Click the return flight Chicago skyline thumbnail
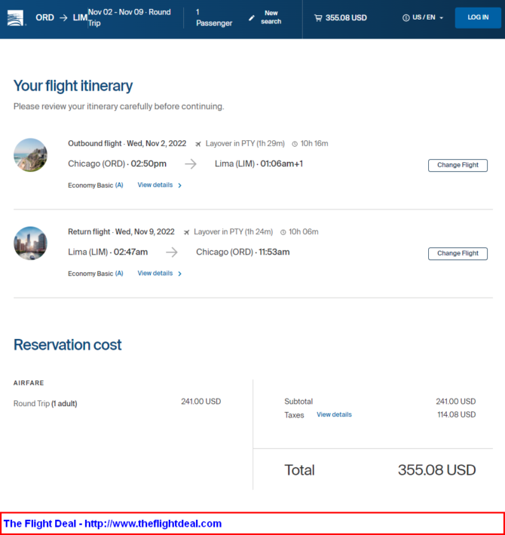 (30, 243)
